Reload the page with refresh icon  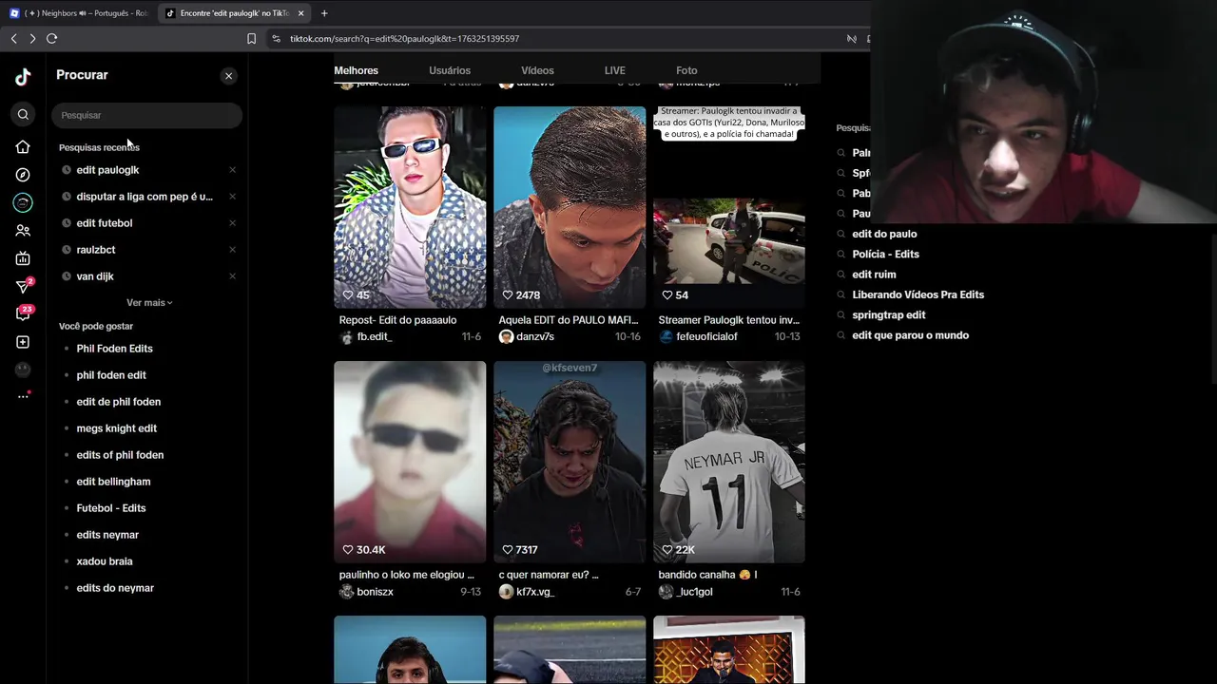point(51,38)
